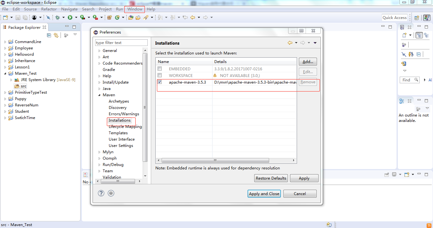Collapse the Maven_Test project
433x228 pixels.
tap(5, 73)
